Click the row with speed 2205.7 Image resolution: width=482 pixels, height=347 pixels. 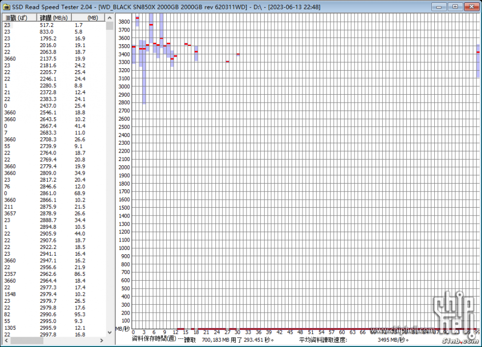coord(54,73)
